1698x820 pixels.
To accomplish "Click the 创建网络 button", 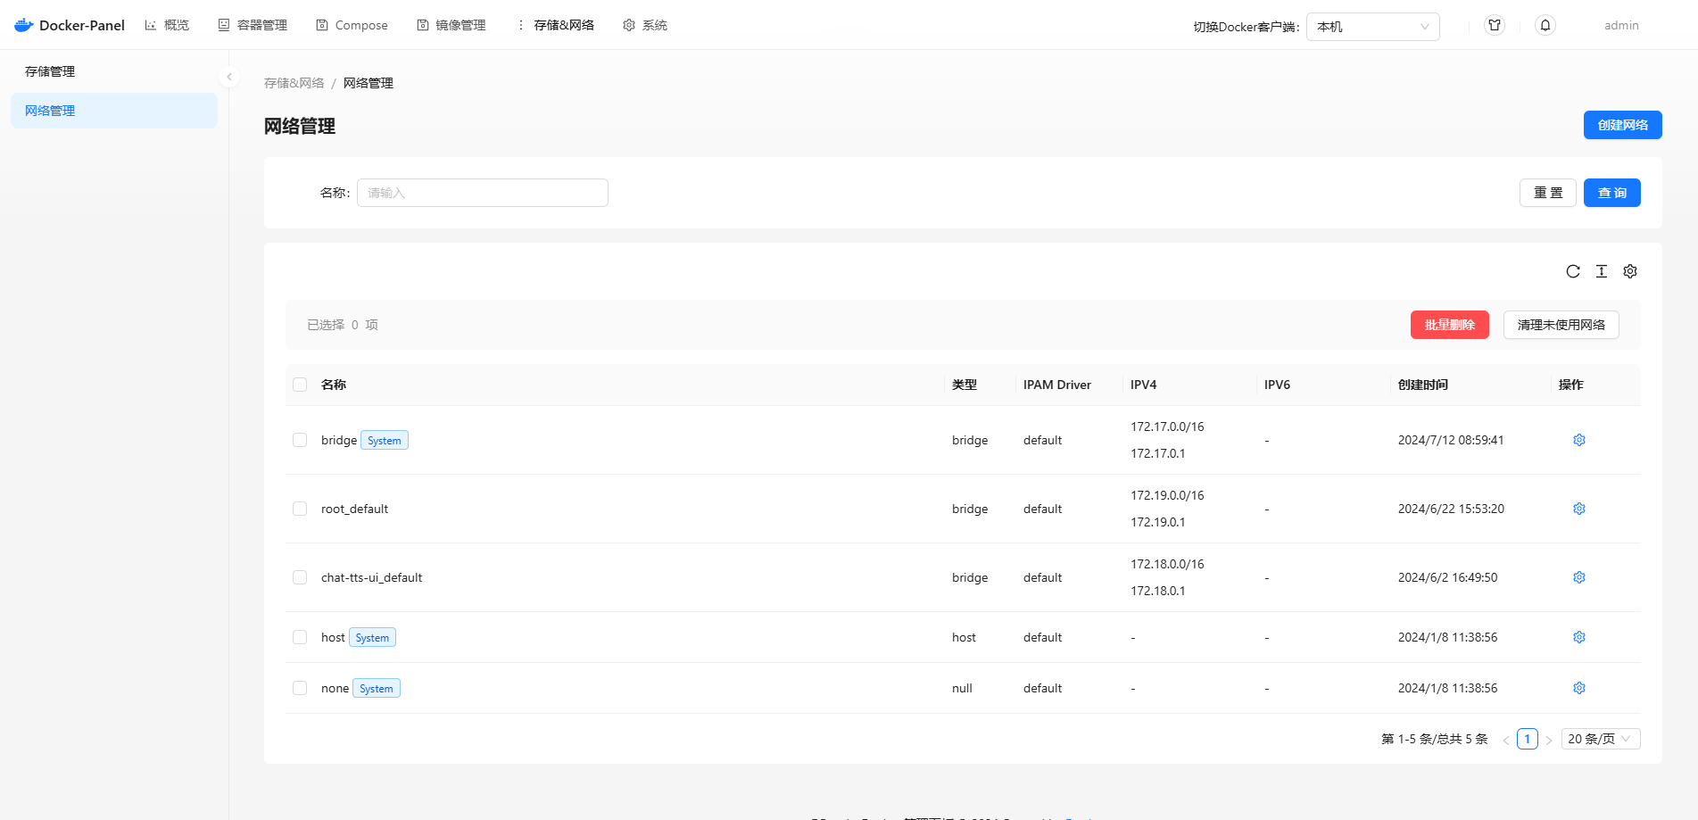I will 1622,125.
